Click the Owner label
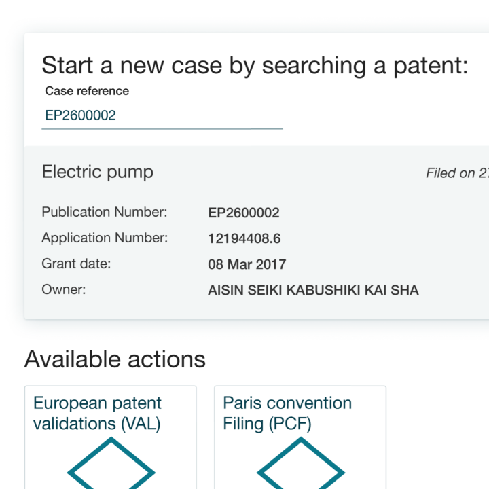Viewport: 489px width, 489px height. (x=64, y=290)
